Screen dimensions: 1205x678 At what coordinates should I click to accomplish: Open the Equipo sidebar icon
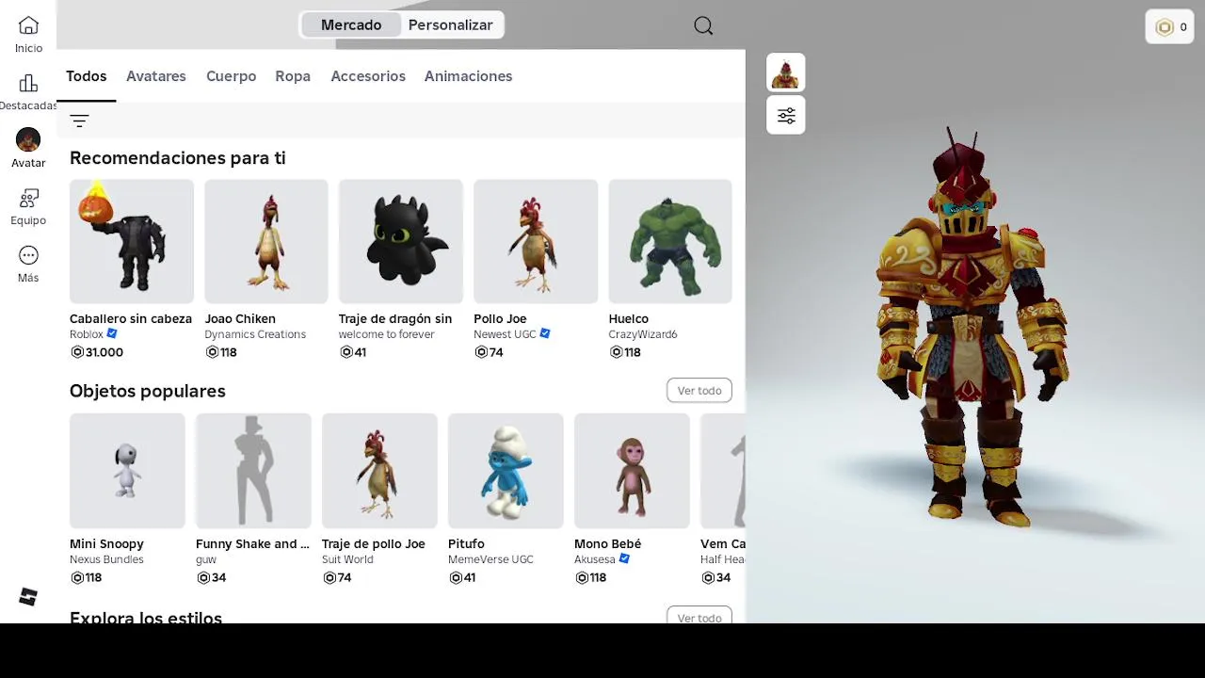point(28,199)
